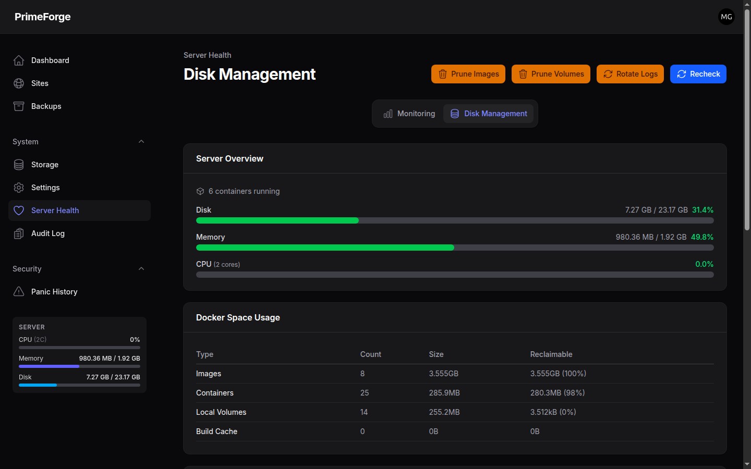Click the 255.2MB volumes size value

pyautogui.click(x=444, y=412)
